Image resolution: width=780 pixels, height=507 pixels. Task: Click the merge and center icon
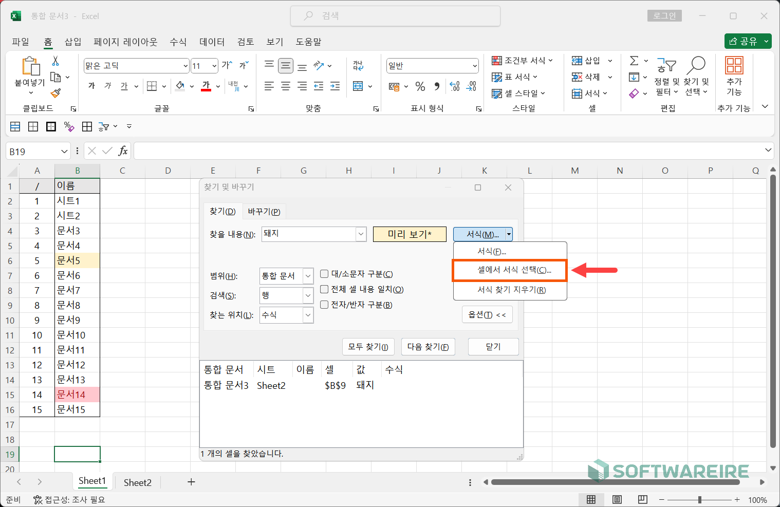point(358,86)
